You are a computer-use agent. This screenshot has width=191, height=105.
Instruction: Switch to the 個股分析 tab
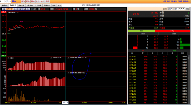pyautogui.click(x=47, y=6)
